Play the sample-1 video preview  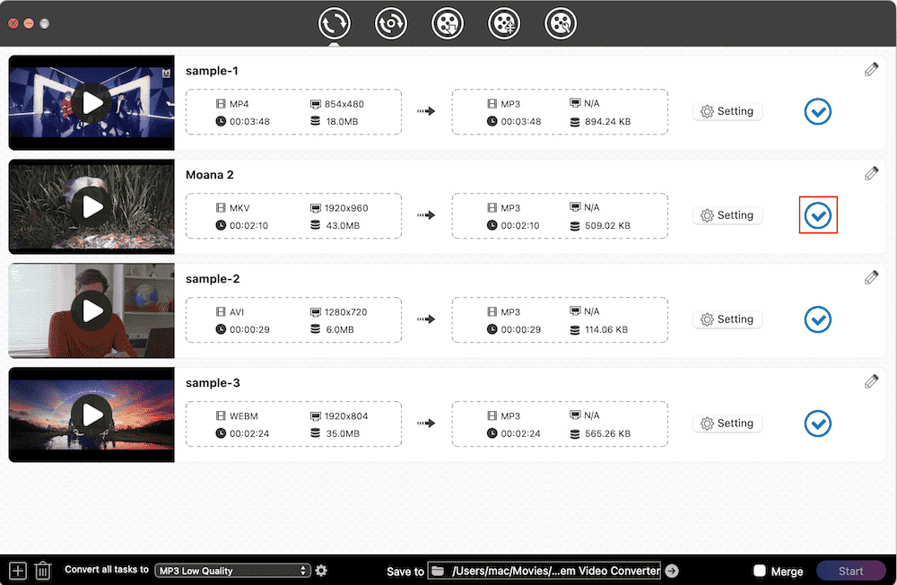[91, 103]
